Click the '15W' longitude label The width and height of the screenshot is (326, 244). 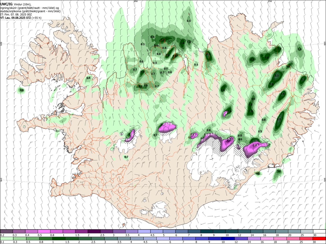tap(270, 1)
